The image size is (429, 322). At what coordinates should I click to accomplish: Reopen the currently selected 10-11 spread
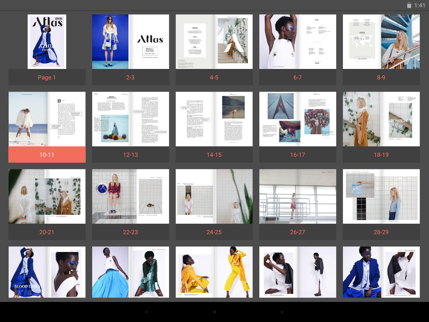(x=47, y=119)
